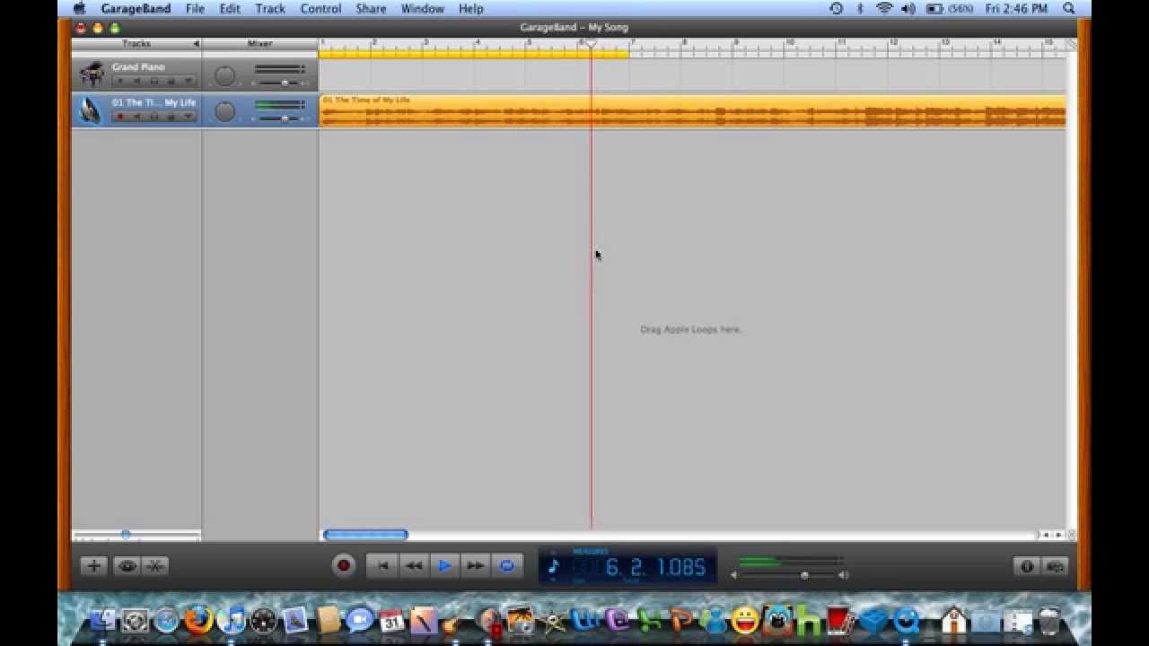Set the Grand Piano track volume slider

click(x=285, y=83)
